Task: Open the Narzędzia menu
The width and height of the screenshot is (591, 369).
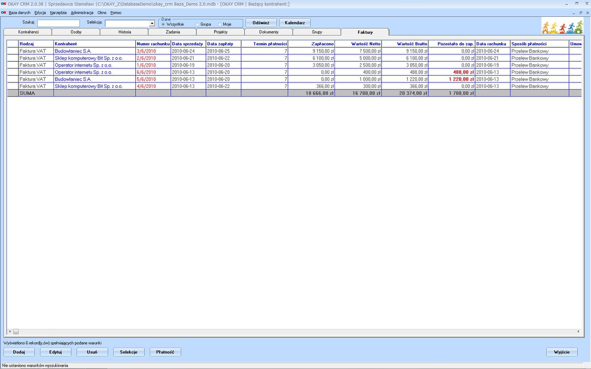Action: pos(58,13)
